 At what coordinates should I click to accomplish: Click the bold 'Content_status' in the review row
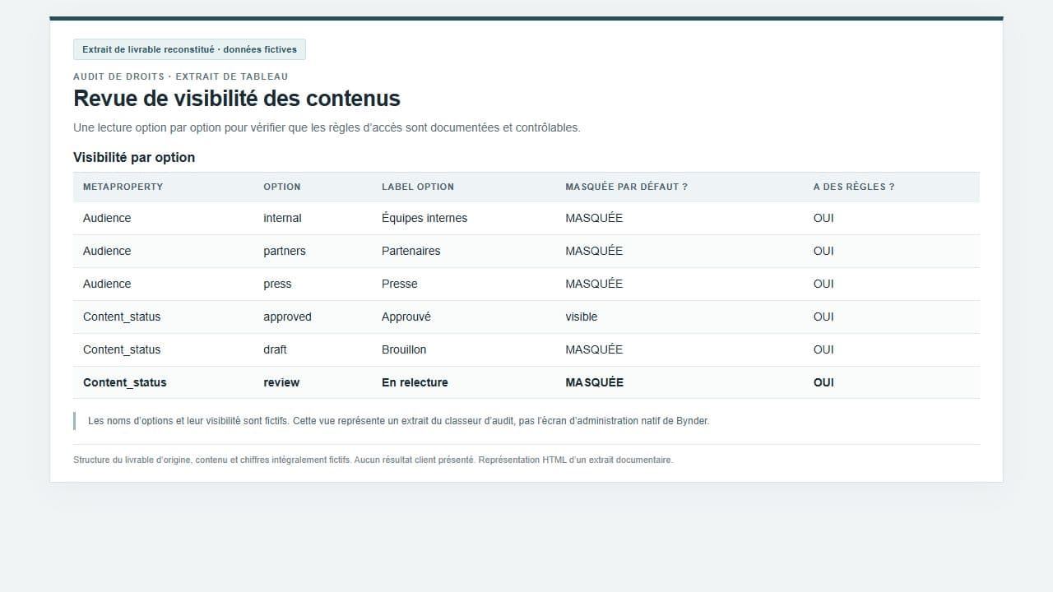point(125,382)
